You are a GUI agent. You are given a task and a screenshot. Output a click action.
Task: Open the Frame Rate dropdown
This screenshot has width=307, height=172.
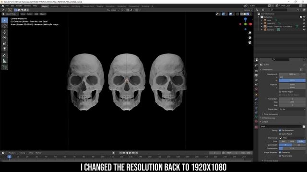292,109
